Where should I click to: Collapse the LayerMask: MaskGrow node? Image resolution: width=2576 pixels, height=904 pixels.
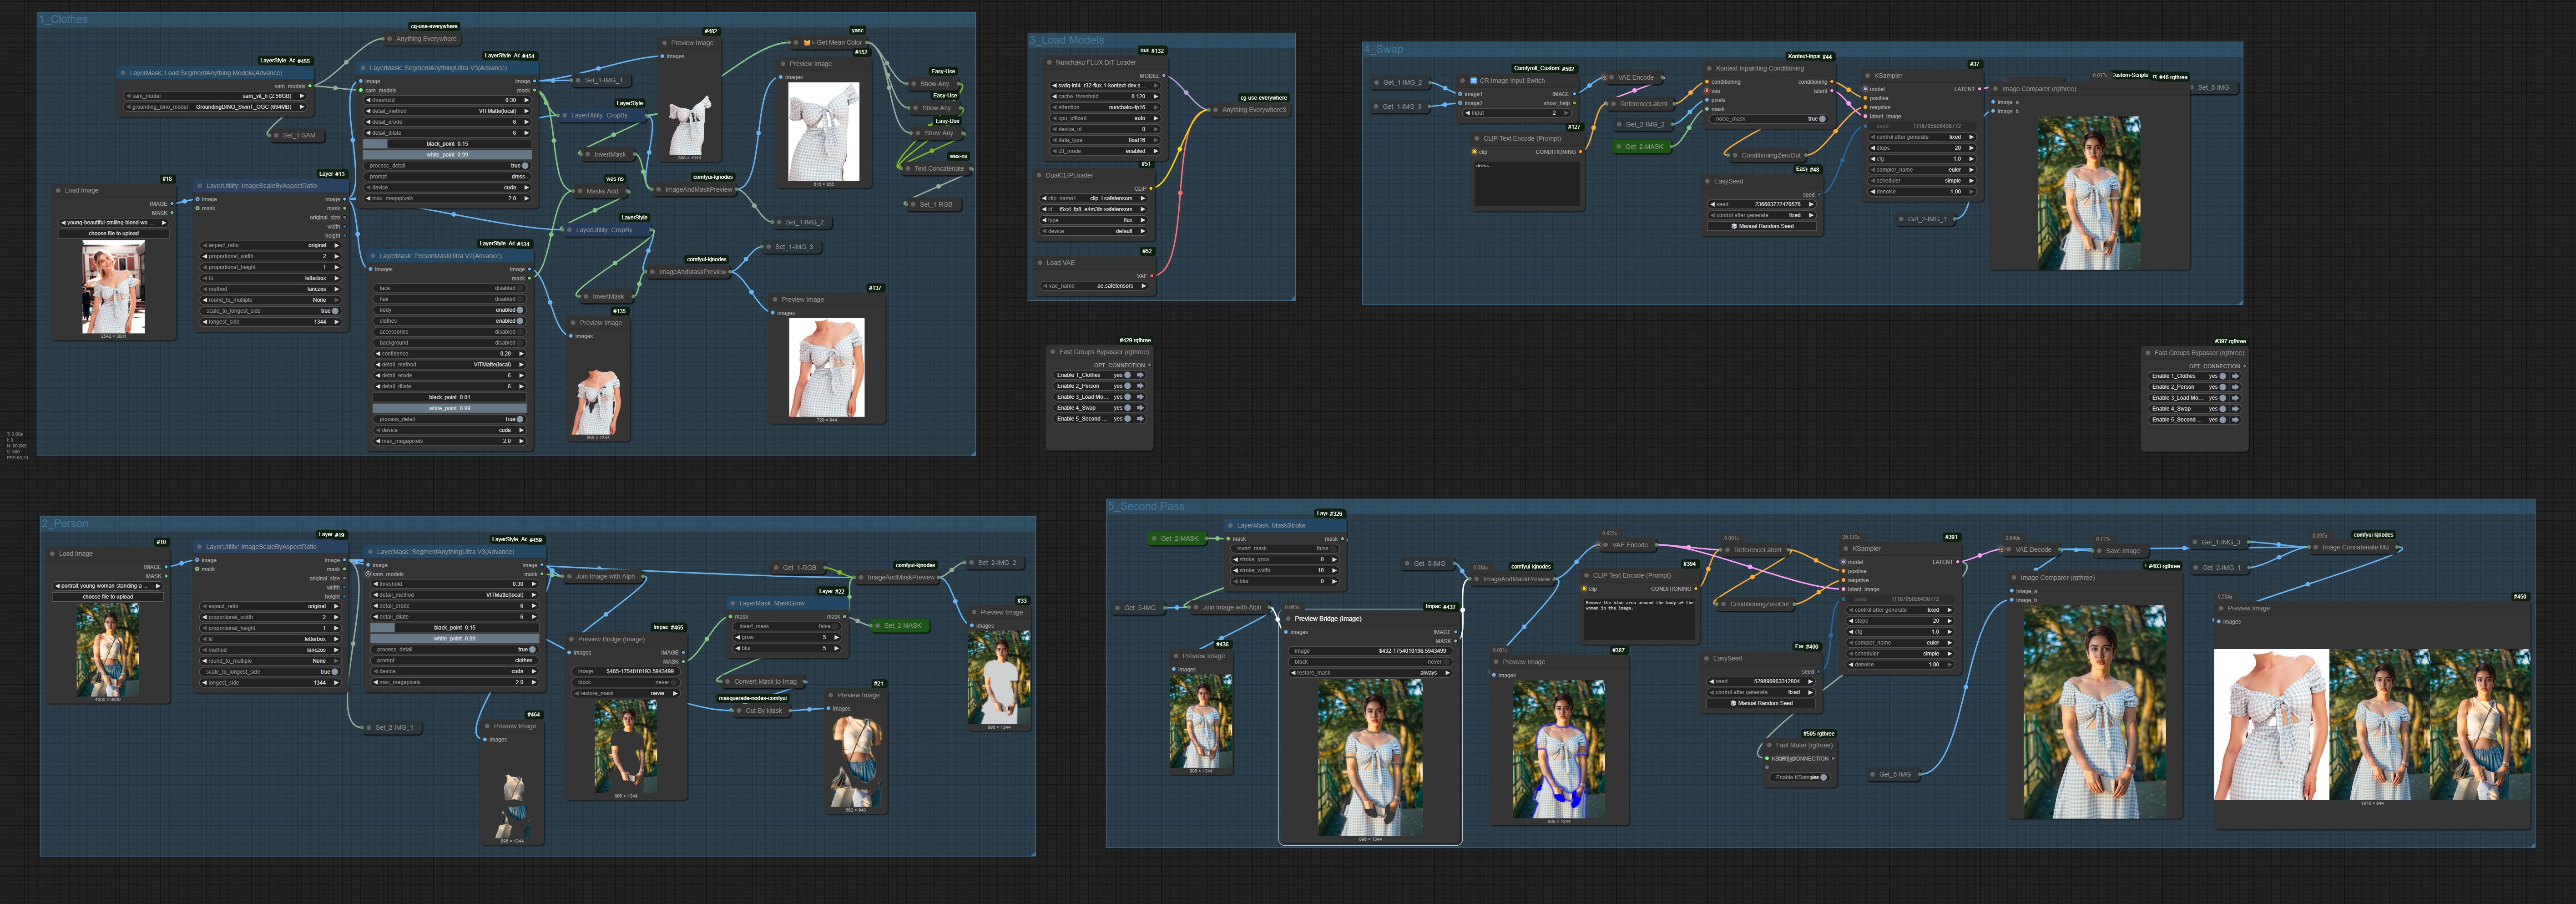(732, 603)
